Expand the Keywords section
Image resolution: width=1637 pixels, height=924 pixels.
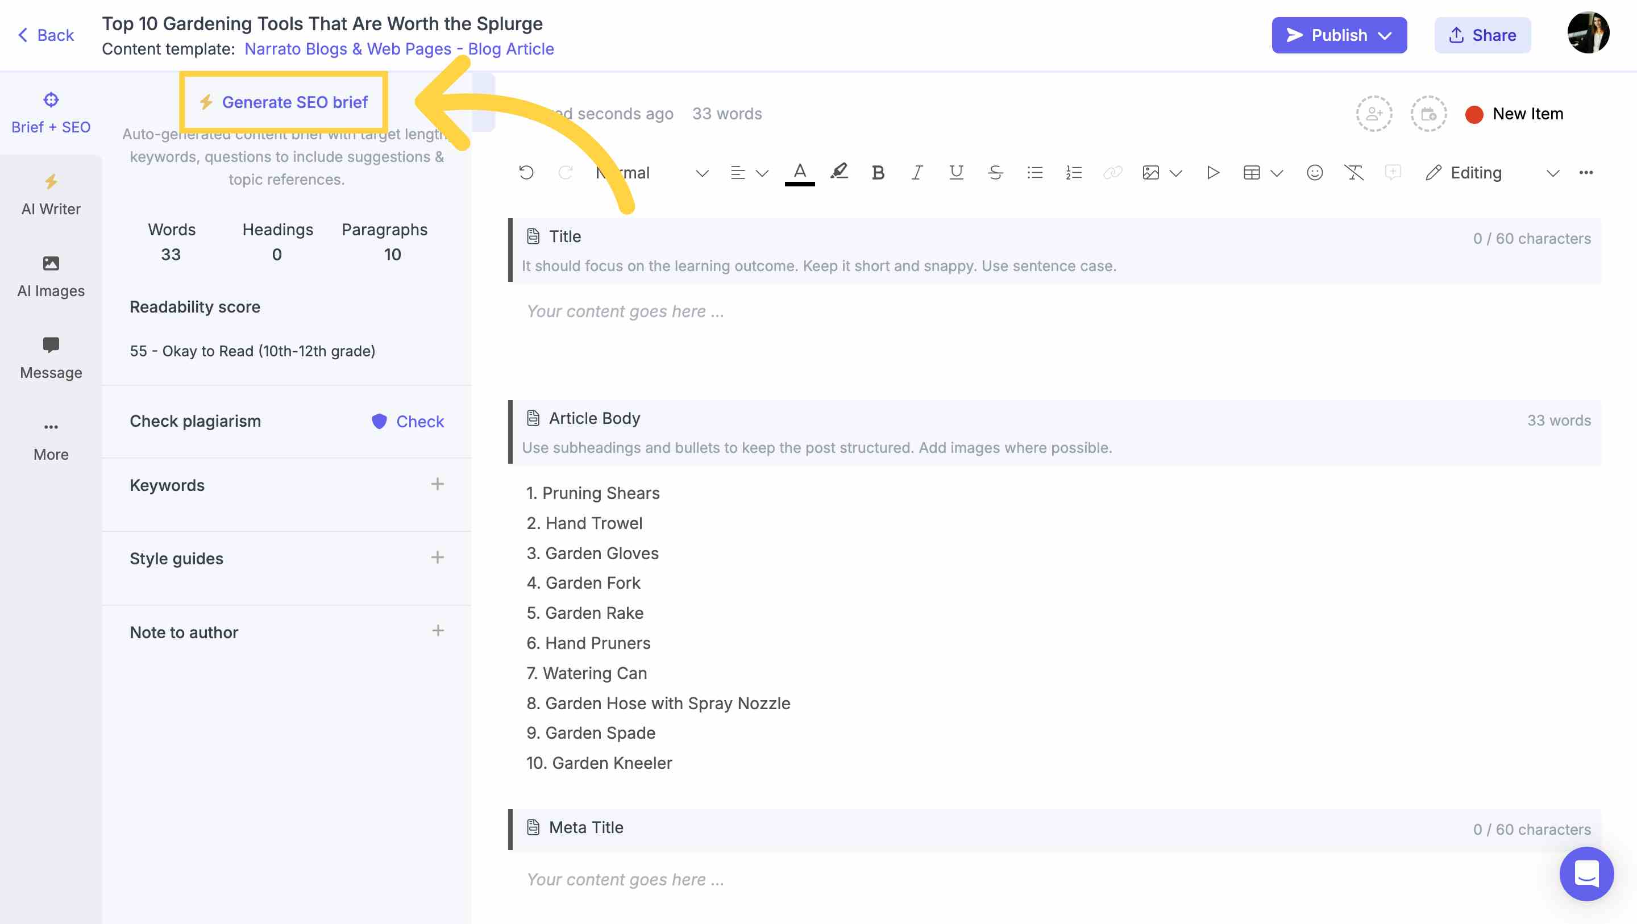pos(437,484)
